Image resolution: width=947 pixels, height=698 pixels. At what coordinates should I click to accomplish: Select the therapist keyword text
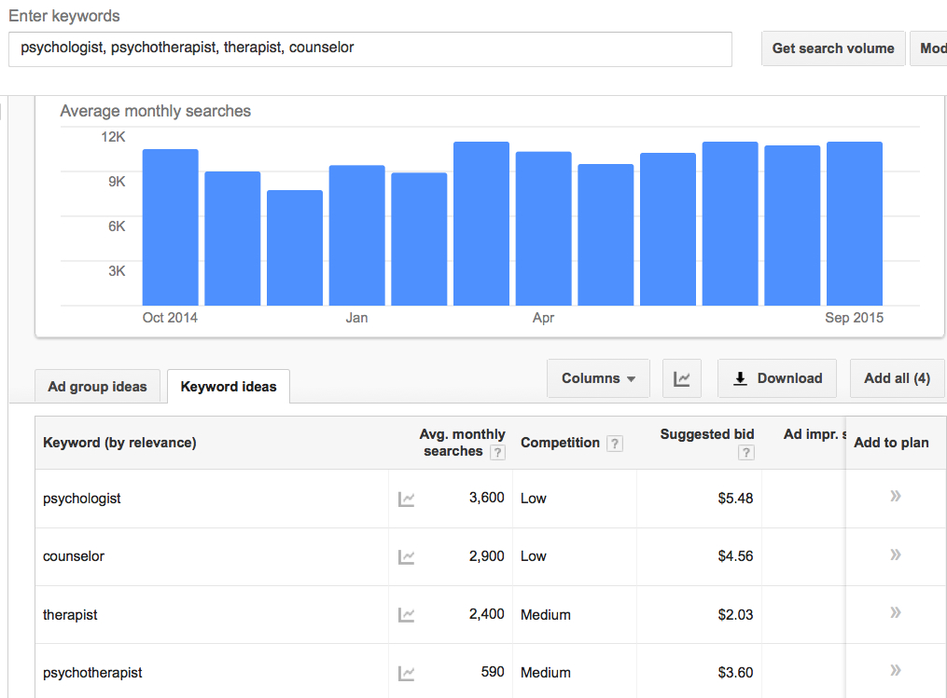[x=70, y=615]
